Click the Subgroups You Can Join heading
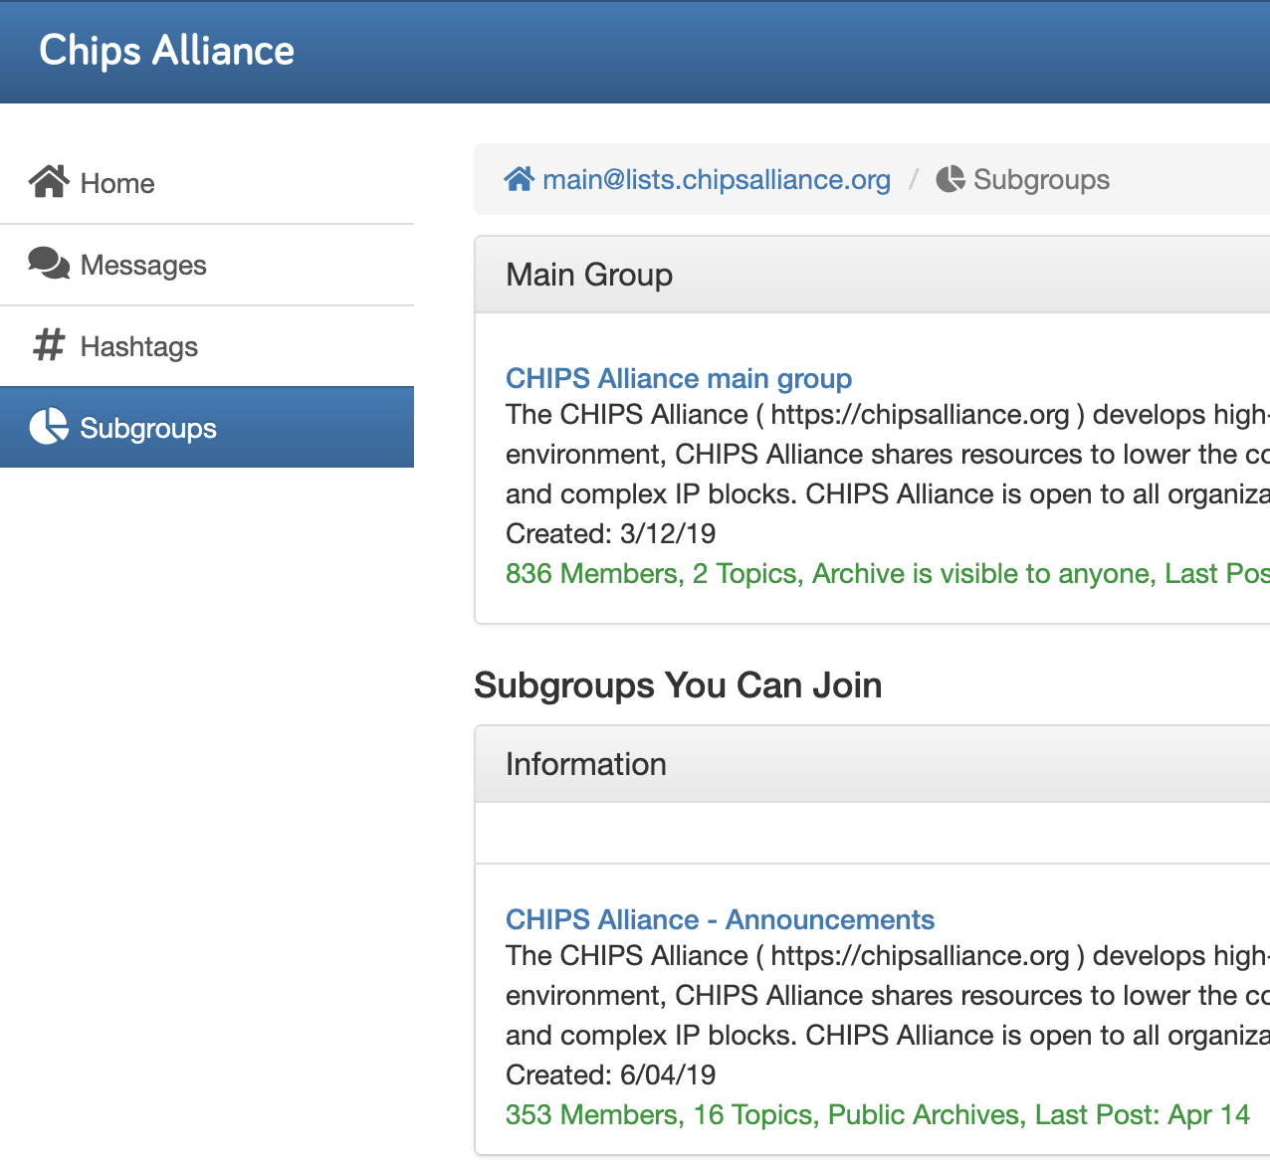Image resolution: width=1270 pixels, height=1170 pixels. 678,685
